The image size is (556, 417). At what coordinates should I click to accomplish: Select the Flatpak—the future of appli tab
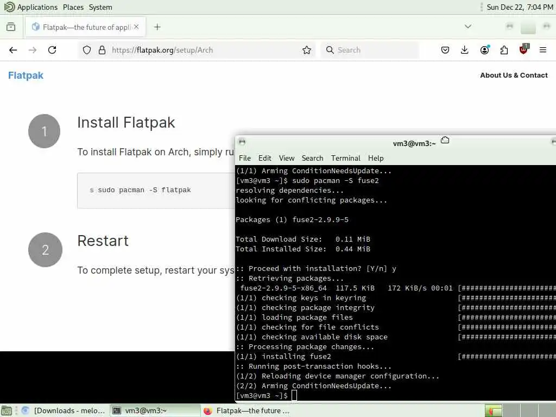point(85,27)
